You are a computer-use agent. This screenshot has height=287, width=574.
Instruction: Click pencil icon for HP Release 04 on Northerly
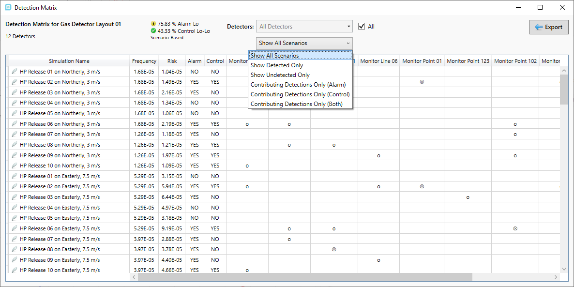15,103
